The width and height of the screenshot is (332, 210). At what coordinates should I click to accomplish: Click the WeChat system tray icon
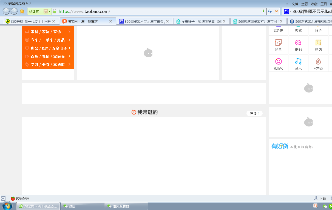(325, 206)
